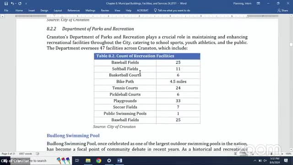Click the value 33 for Playgrounds
Viewport: 293px width, 165px height.
click(x=178, y=101)
